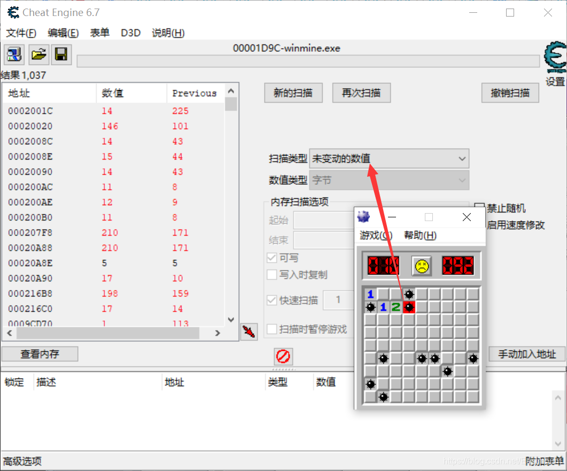Screen dimensions: 567x471
Task: Open the 编辑(E) menu
Action: (x=63, y=33)
